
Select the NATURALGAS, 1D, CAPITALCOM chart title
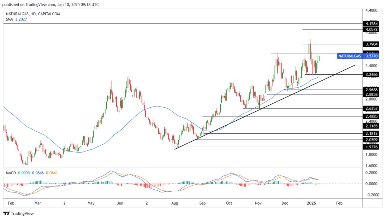(33, 14)
